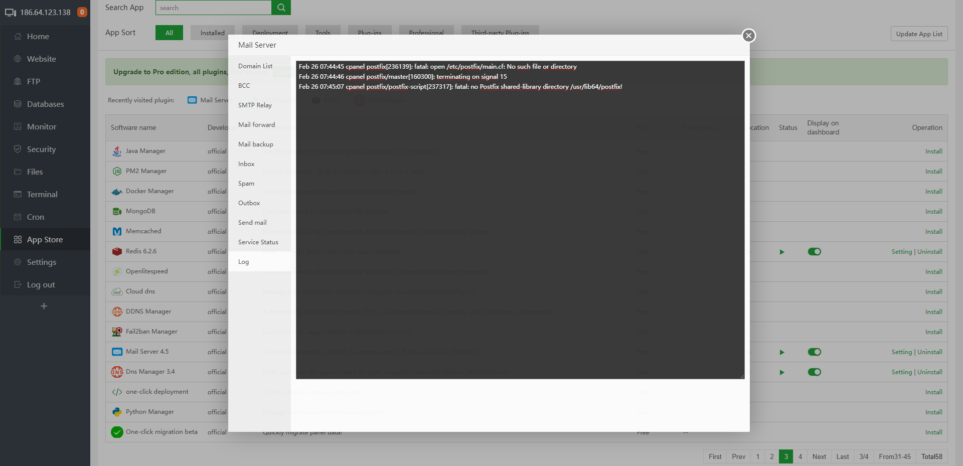
Task: Click the Cron sidebar icon
Action: click(18, 217)
